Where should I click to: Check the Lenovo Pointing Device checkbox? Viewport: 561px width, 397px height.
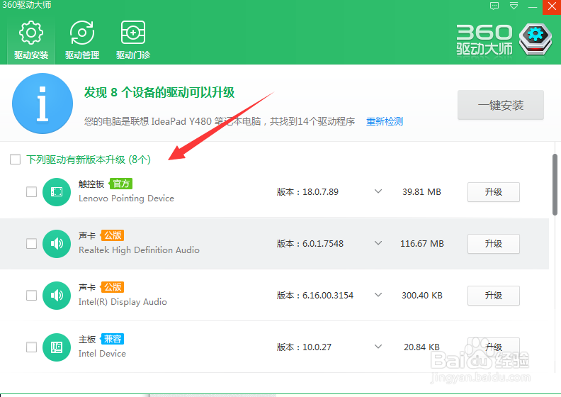point(31,192)
